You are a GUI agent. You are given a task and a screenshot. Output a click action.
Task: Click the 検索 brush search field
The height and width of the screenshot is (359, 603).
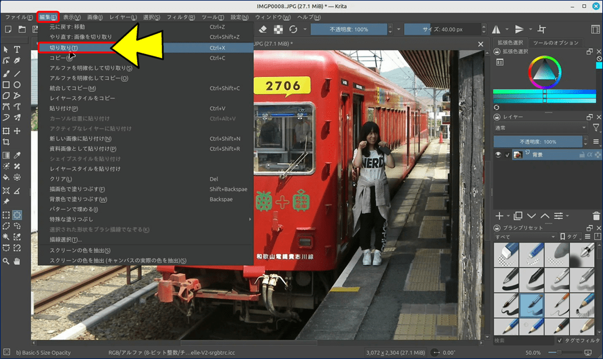(523, 341)
